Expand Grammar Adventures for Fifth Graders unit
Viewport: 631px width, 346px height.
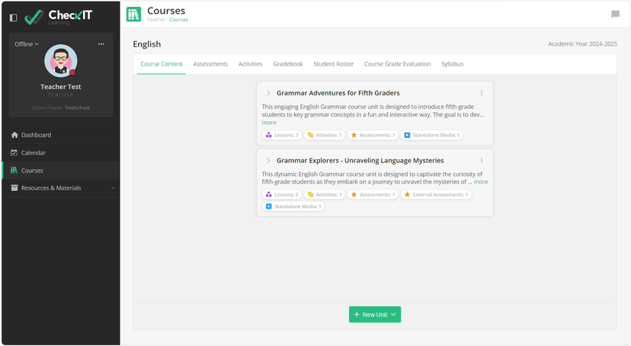(x=268, y=93)
